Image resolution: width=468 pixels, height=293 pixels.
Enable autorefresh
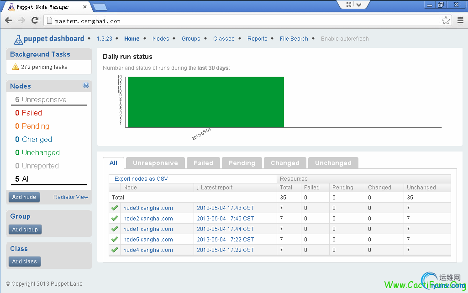coord(345,38)
